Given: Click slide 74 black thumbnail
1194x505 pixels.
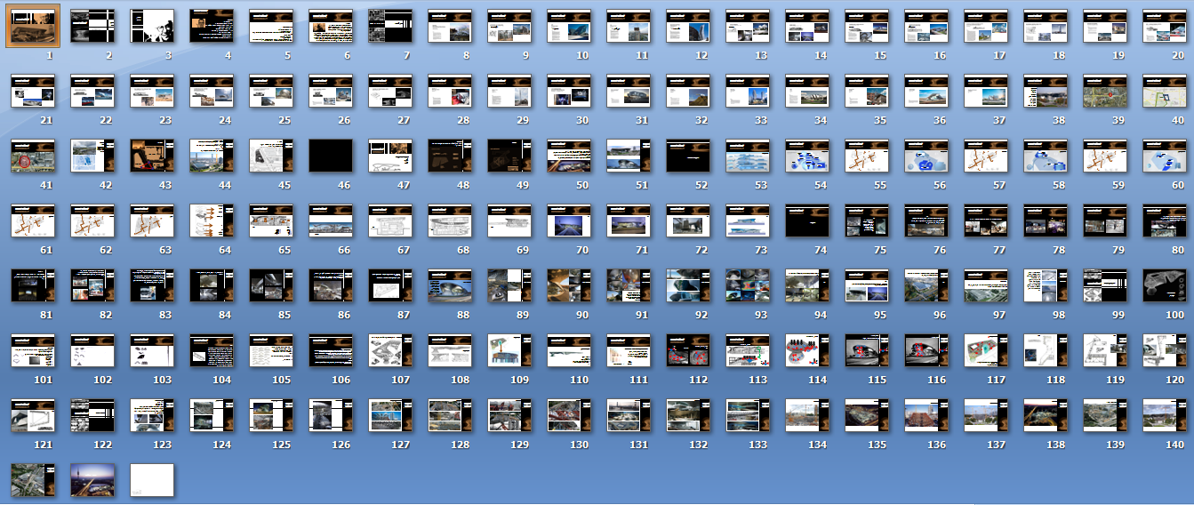Looking at the screenshot, I should (x=807, y=220).
